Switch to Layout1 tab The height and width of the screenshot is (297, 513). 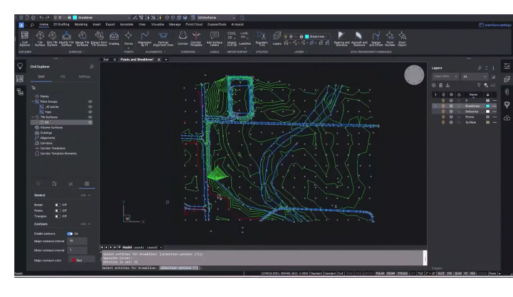click(139, 247)
